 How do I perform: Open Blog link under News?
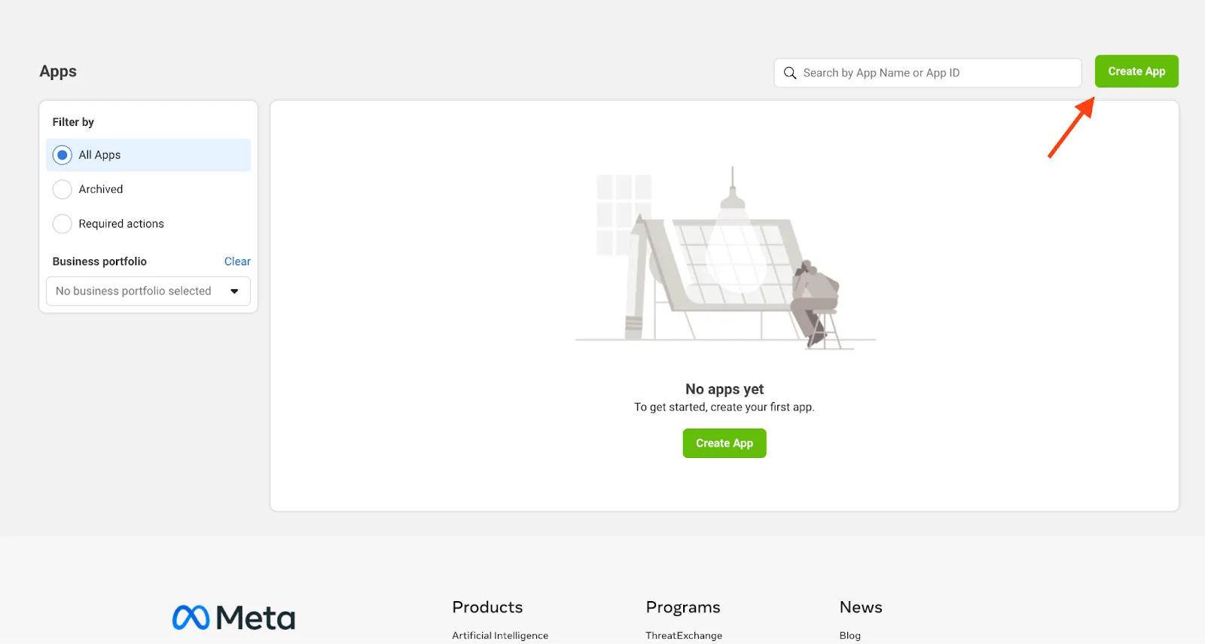coord(850,636)
